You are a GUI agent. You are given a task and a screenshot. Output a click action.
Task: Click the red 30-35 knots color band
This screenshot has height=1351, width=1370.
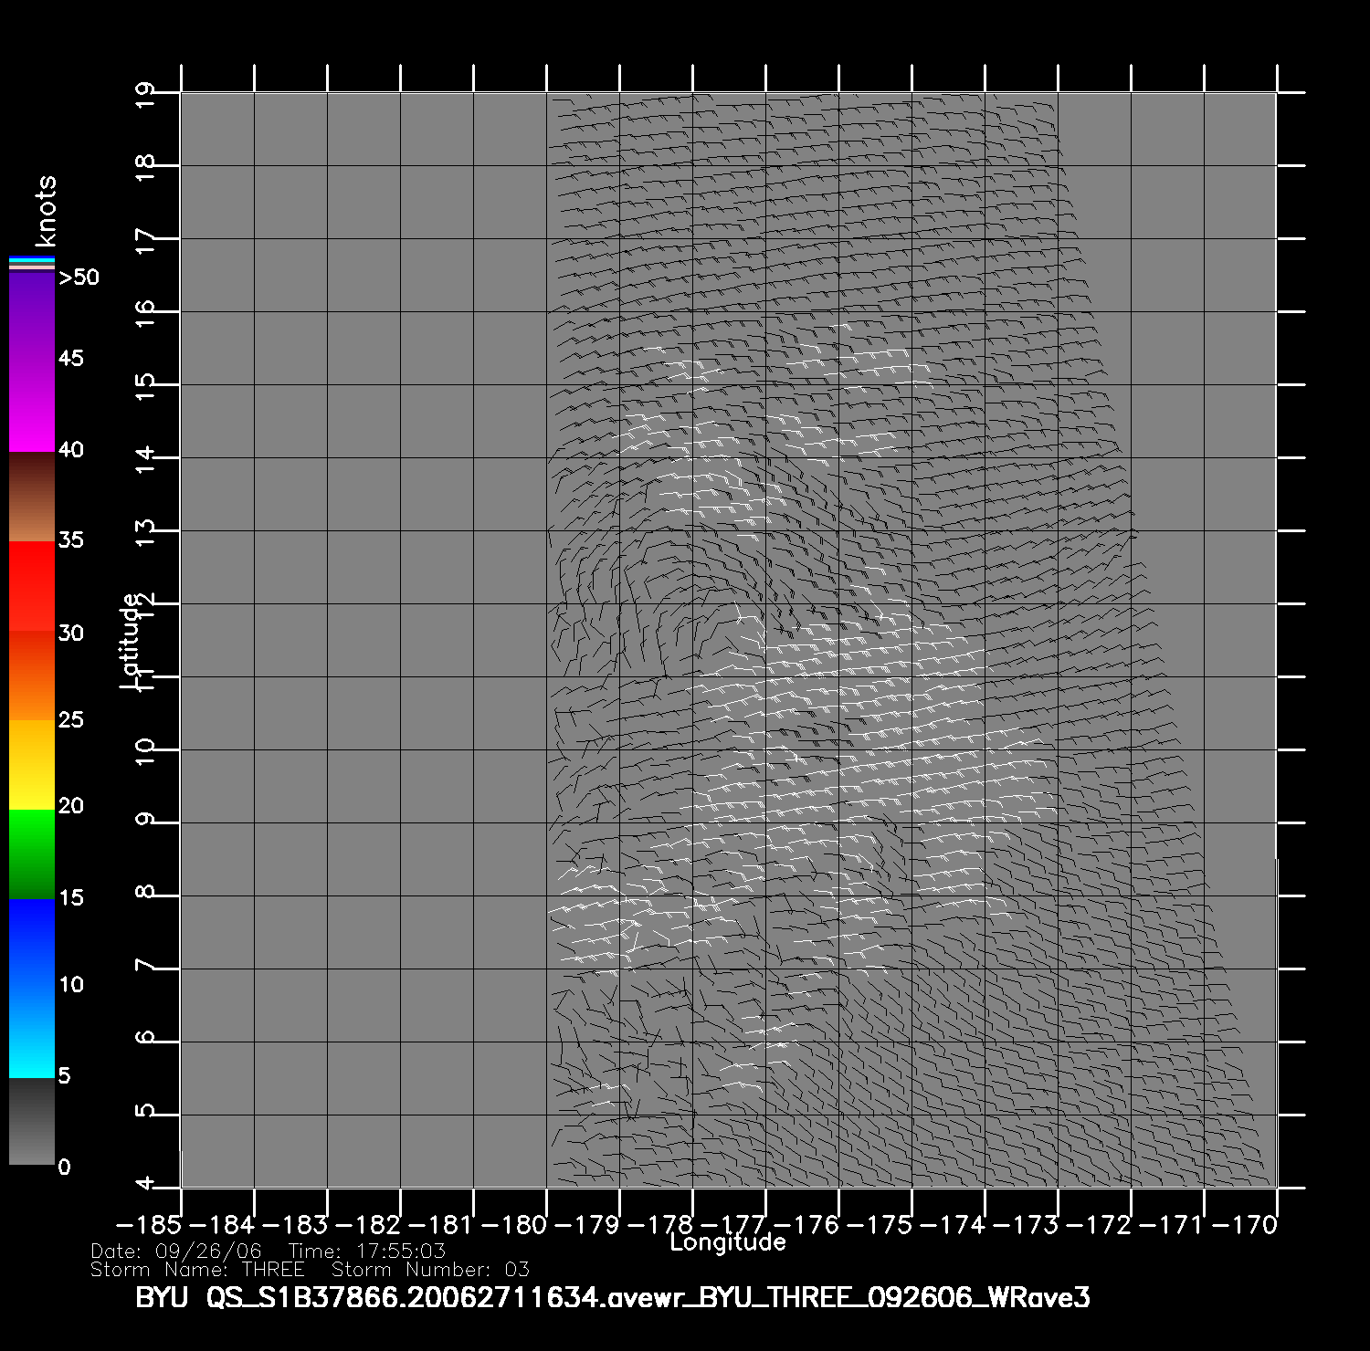coord(32,586)
